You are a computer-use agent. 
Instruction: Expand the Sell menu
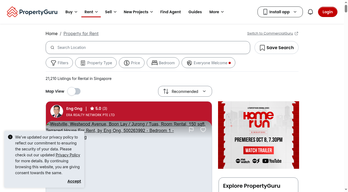pos(111,12)
